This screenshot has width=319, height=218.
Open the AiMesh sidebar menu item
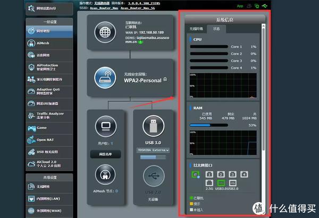pos(49,43)
